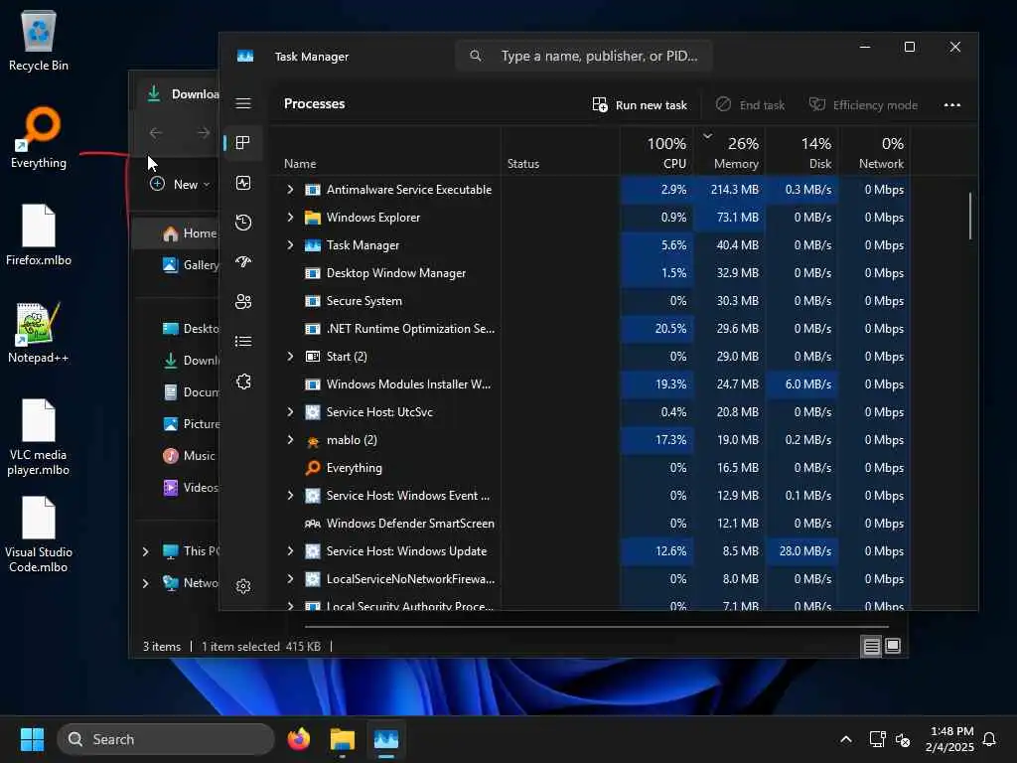Expand Task Manager process row
The height and width of the screenshot is (763, 1017).
tap(290, 245)
